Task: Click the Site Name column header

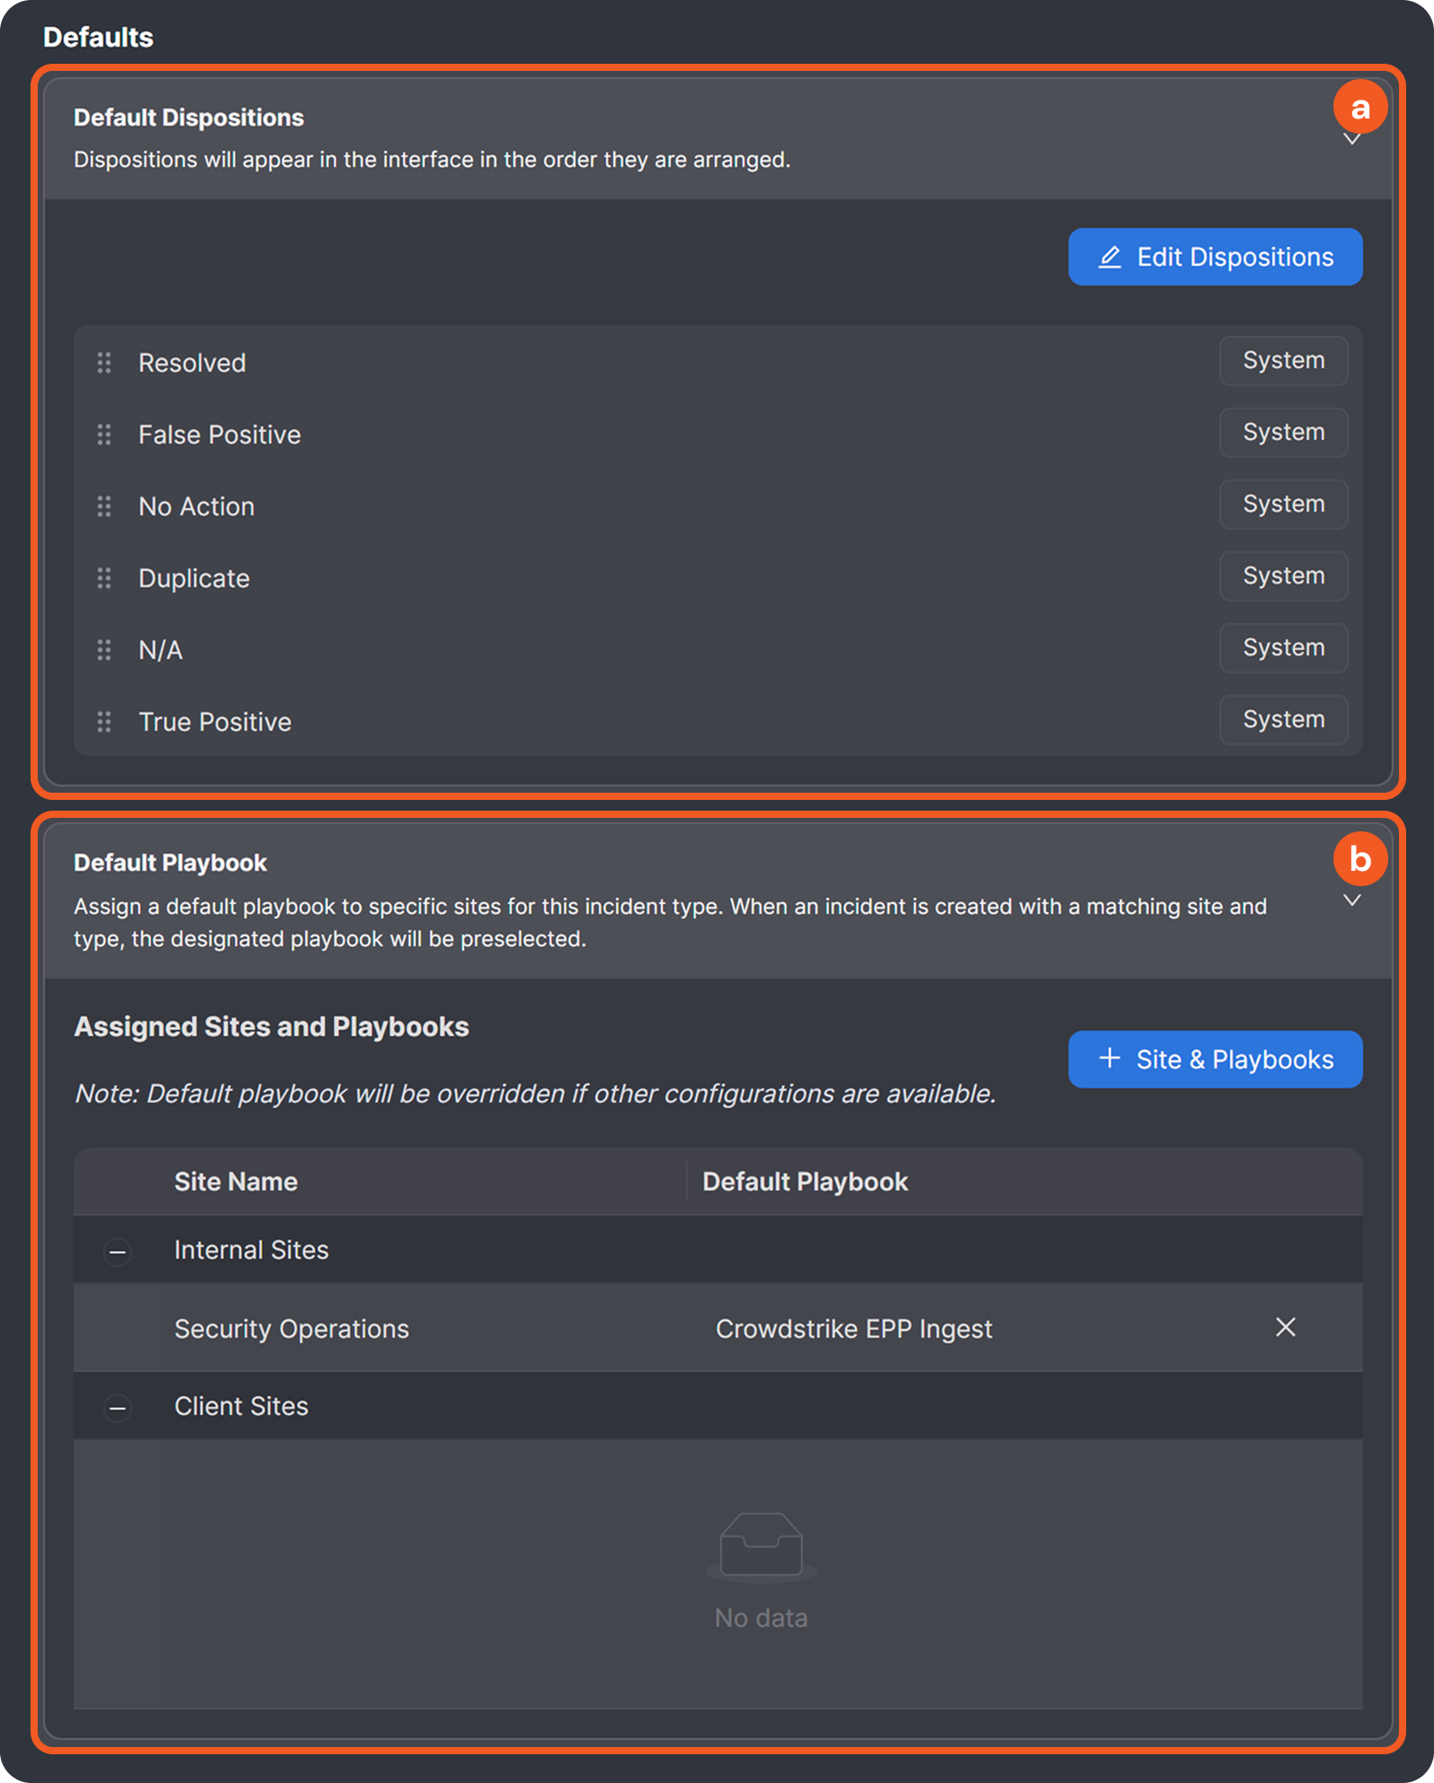Action: pos(235,1181)
